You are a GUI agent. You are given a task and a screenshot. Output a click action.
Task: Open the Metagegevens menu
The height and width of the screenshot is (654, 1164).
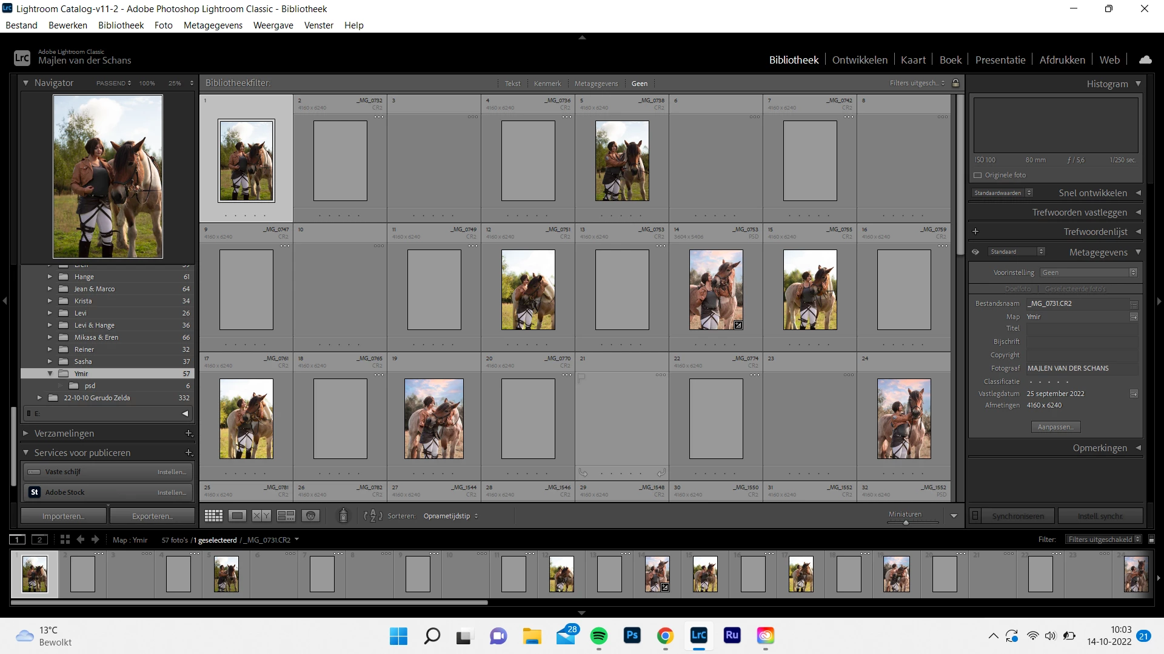click(213, 25)
